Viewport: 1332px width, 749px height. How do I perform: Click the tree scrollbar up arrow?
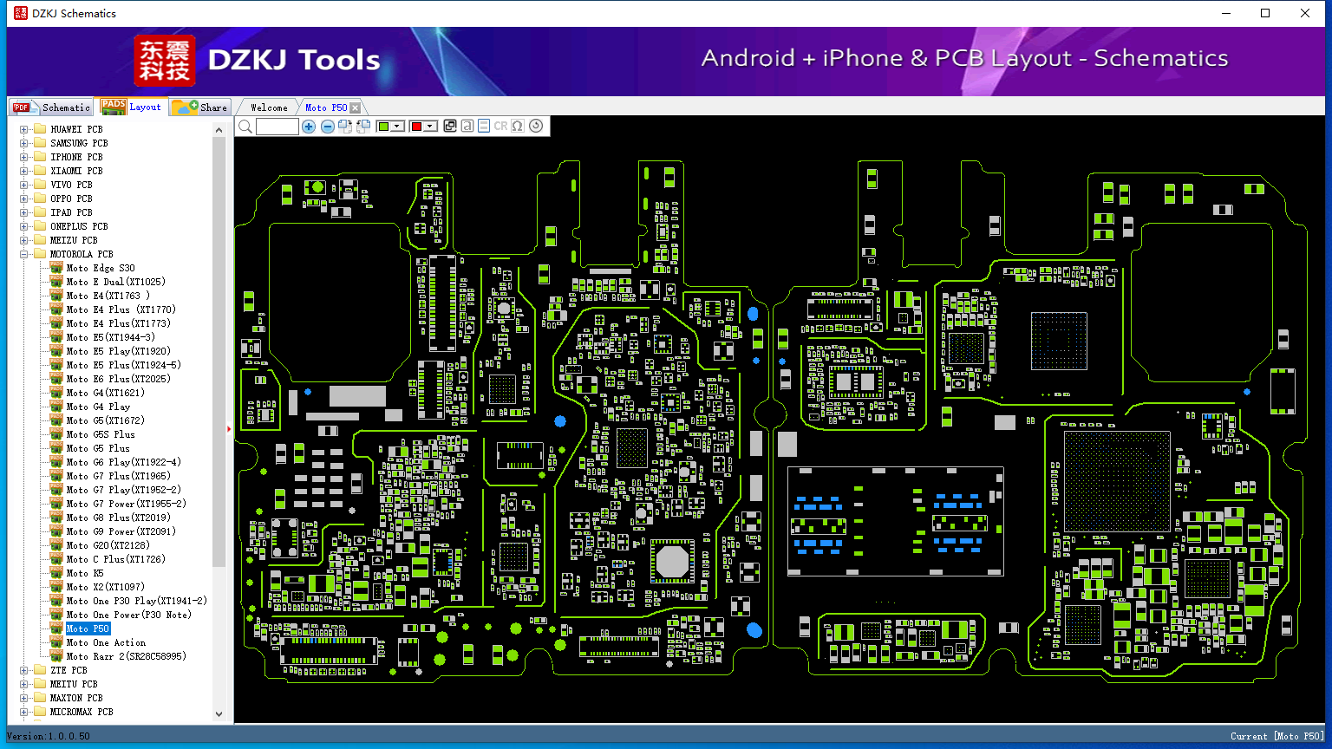tap(219, 129)
